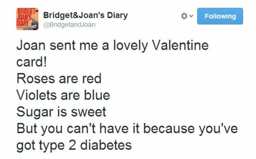Toggle the blue Following button
The height and width of the screenshot is (159, 256).
[x=220, y=16]
